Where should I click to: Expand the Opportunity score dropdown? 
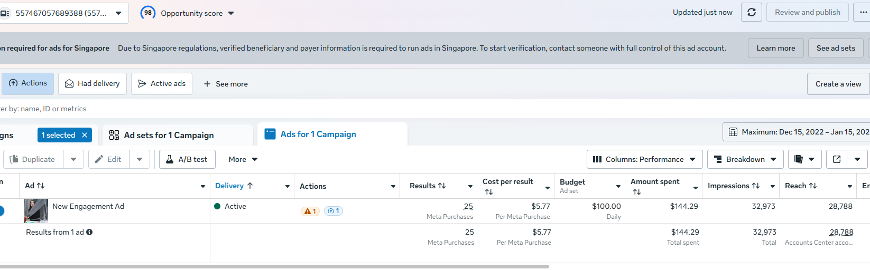click(x=231, y=13)
